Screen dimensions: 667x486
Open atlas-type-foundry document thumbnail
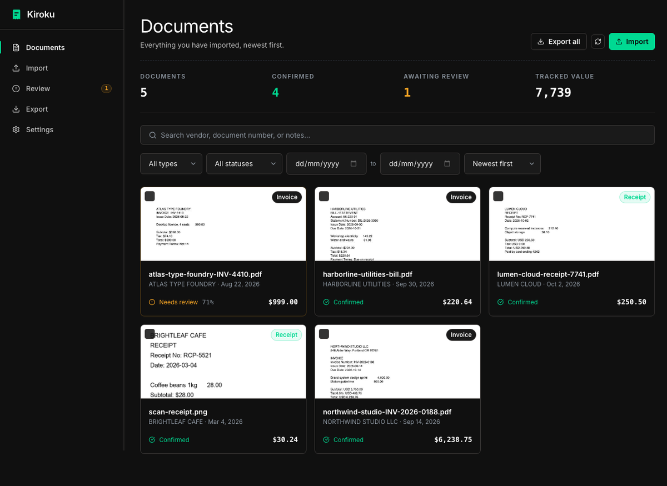(x=223, y=224)
